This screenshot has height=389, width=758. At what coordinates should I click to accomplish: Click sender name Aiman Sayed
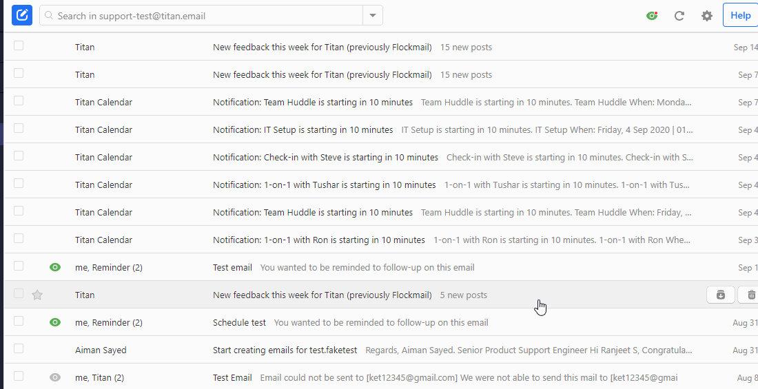(101, 350)
